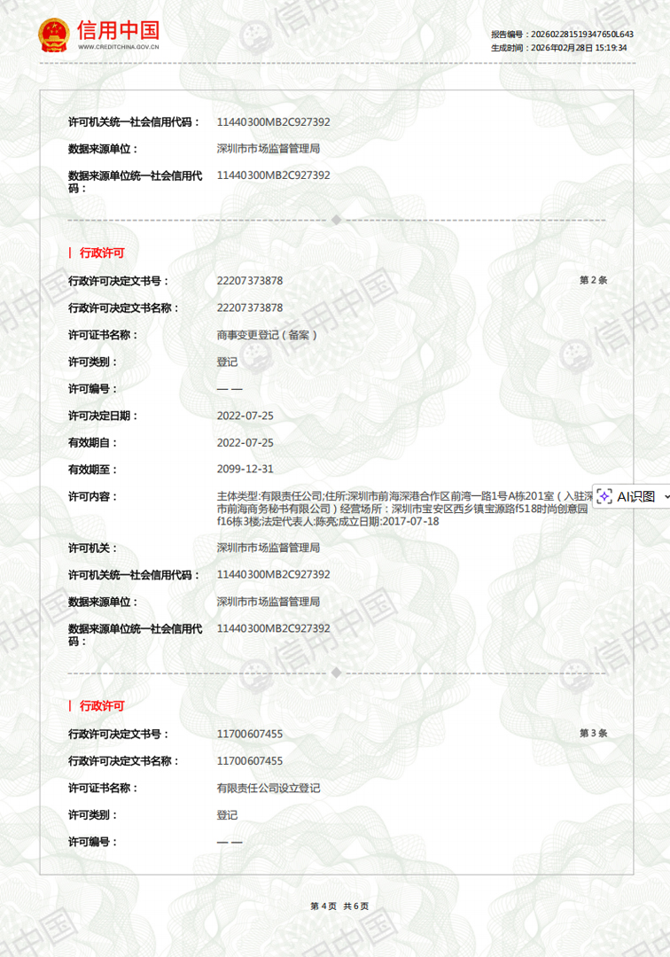Click the AI识图 button label
670x957 pixels.
pos(635,496)
